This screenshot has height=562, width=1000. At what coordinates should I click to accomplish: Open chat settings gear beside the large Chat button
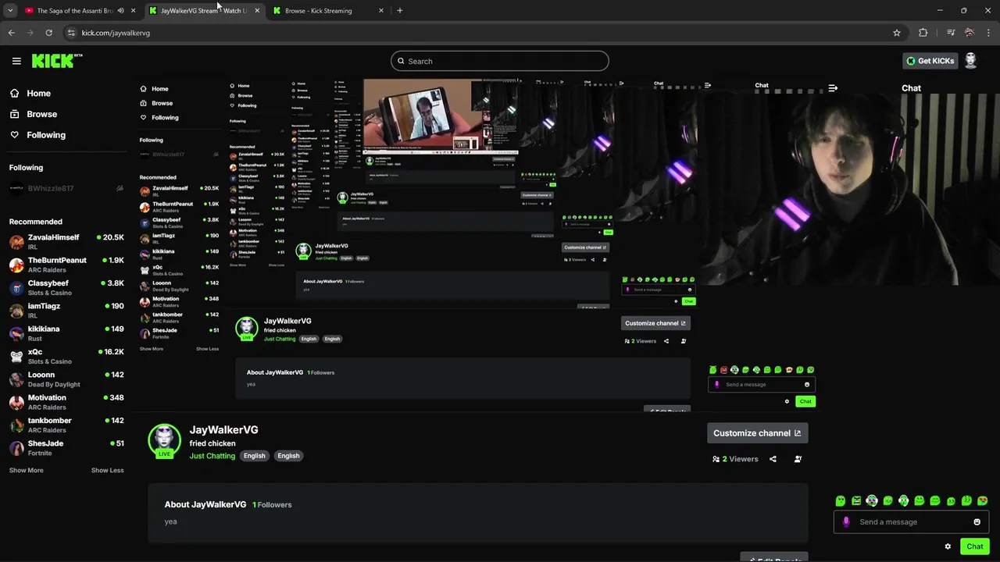(x=948, y=546)
